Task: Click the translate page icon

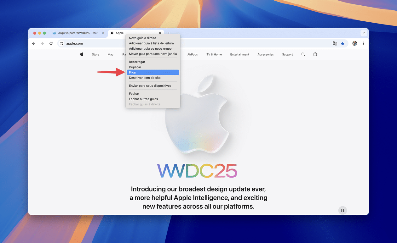Action: click(x=335, y=43)
